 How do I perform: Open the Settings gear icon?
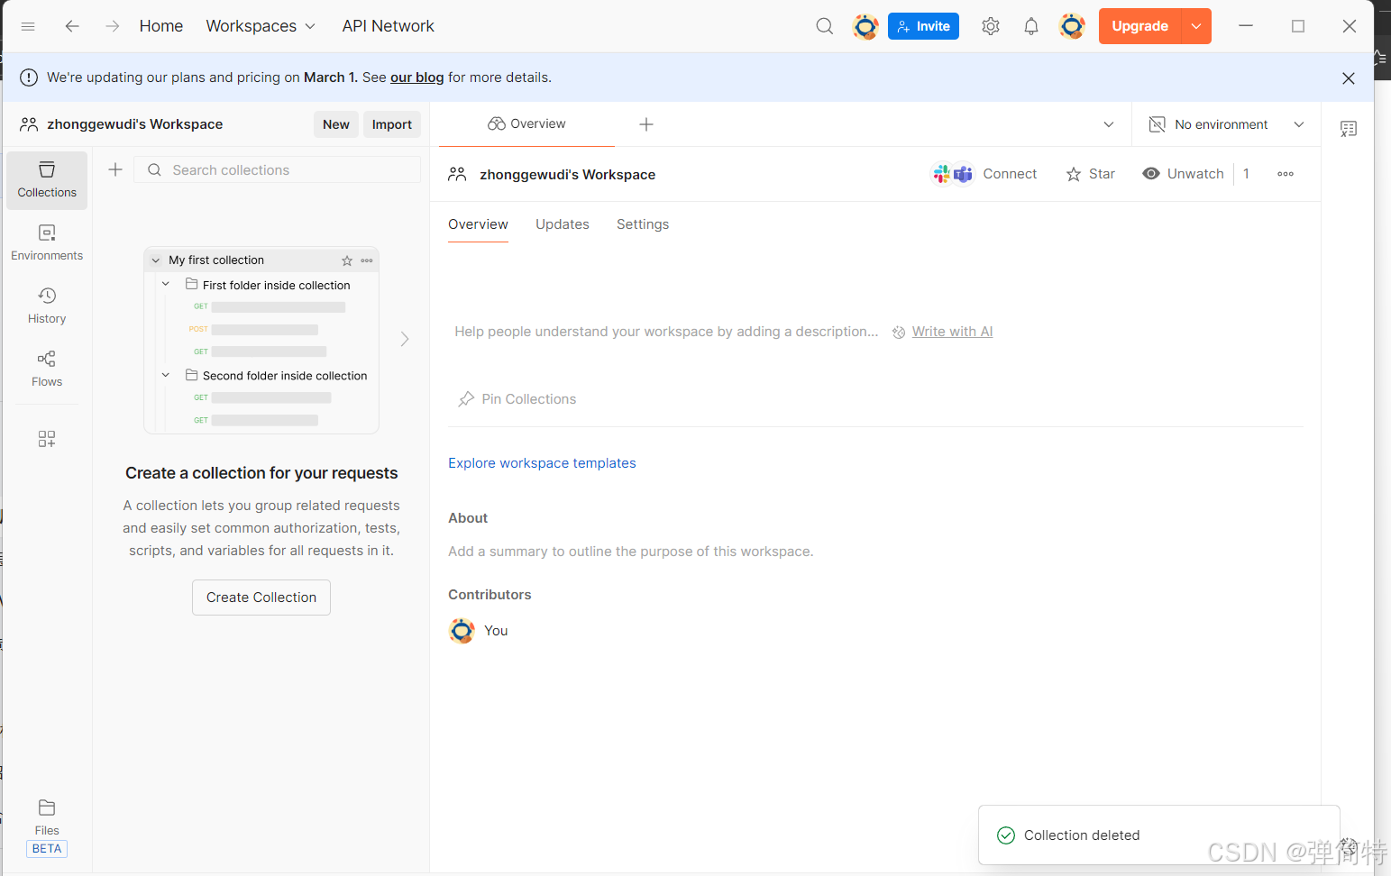991,26
